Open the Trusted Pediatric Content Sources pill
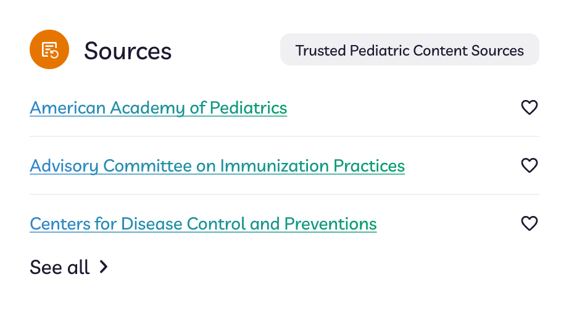The image size is (569, 311). tap(410, 50)
